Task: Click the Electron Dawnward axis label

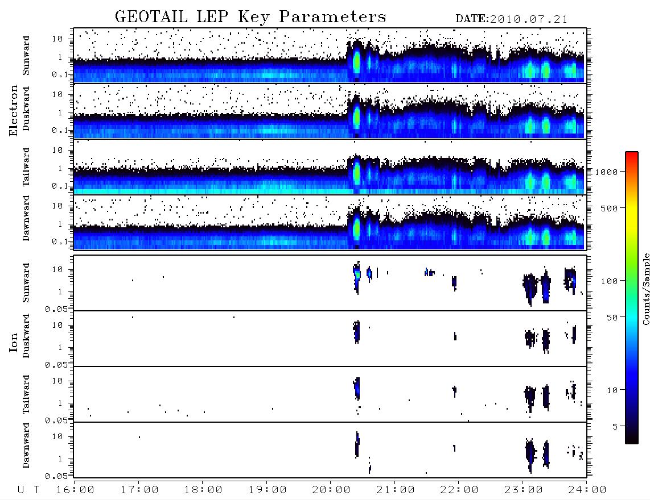Action: (x=26, y=218)
